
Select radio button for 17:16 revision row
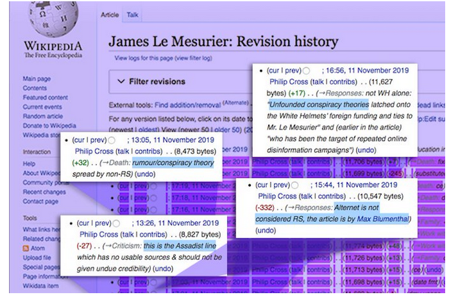154,210
